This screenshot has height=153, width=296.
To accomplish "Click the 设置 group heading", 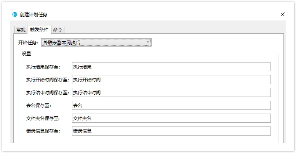I will (26, 54).
